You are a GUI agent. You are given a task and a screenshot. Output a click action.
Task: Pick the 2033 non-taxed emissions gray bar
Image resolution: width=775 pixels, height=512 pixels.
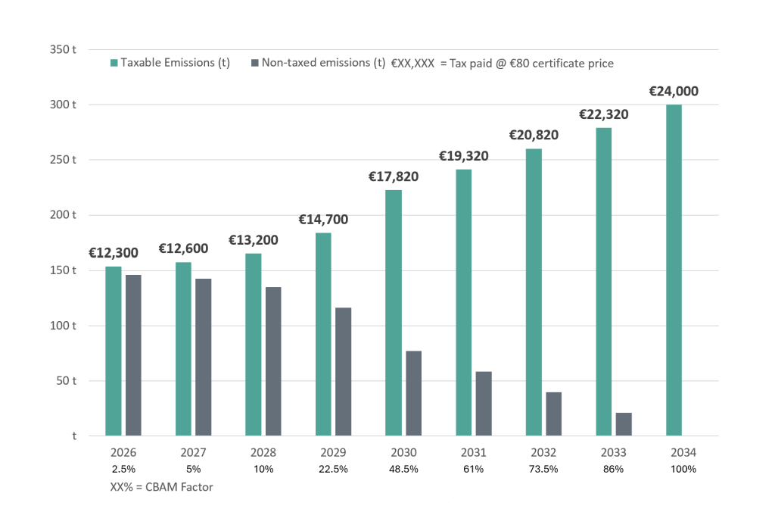(x=624, y=424)
